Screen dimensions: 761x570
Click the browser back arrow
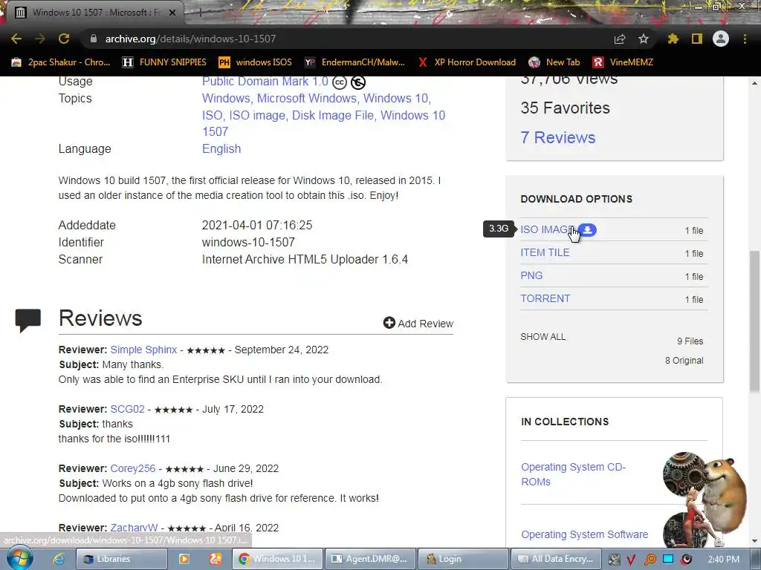[x=16, y=39]
